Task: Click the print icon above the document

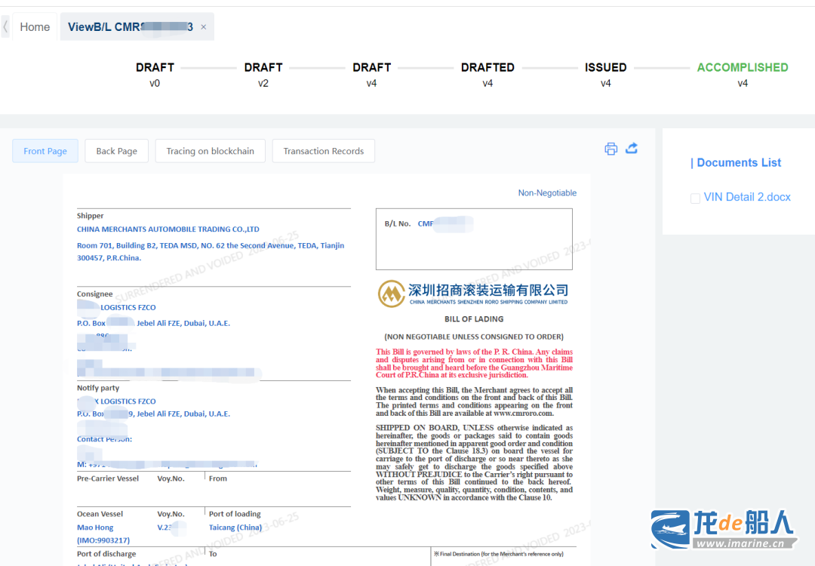Action: (x=610, y=149)
